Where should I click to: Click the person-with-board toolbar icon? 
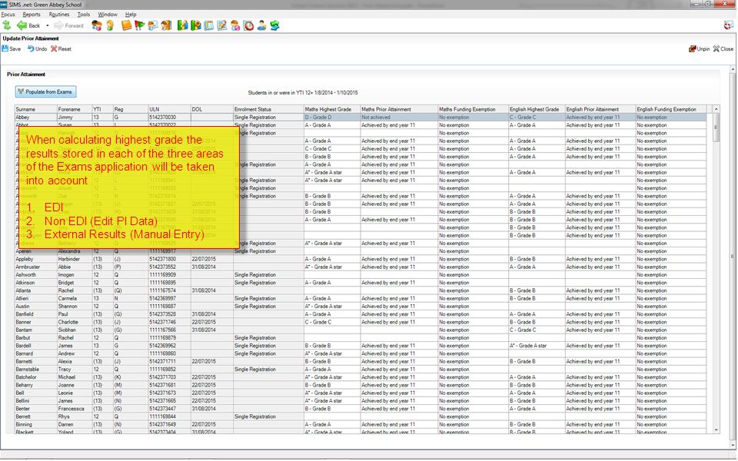pyautogui.click(x=153, y=25)
